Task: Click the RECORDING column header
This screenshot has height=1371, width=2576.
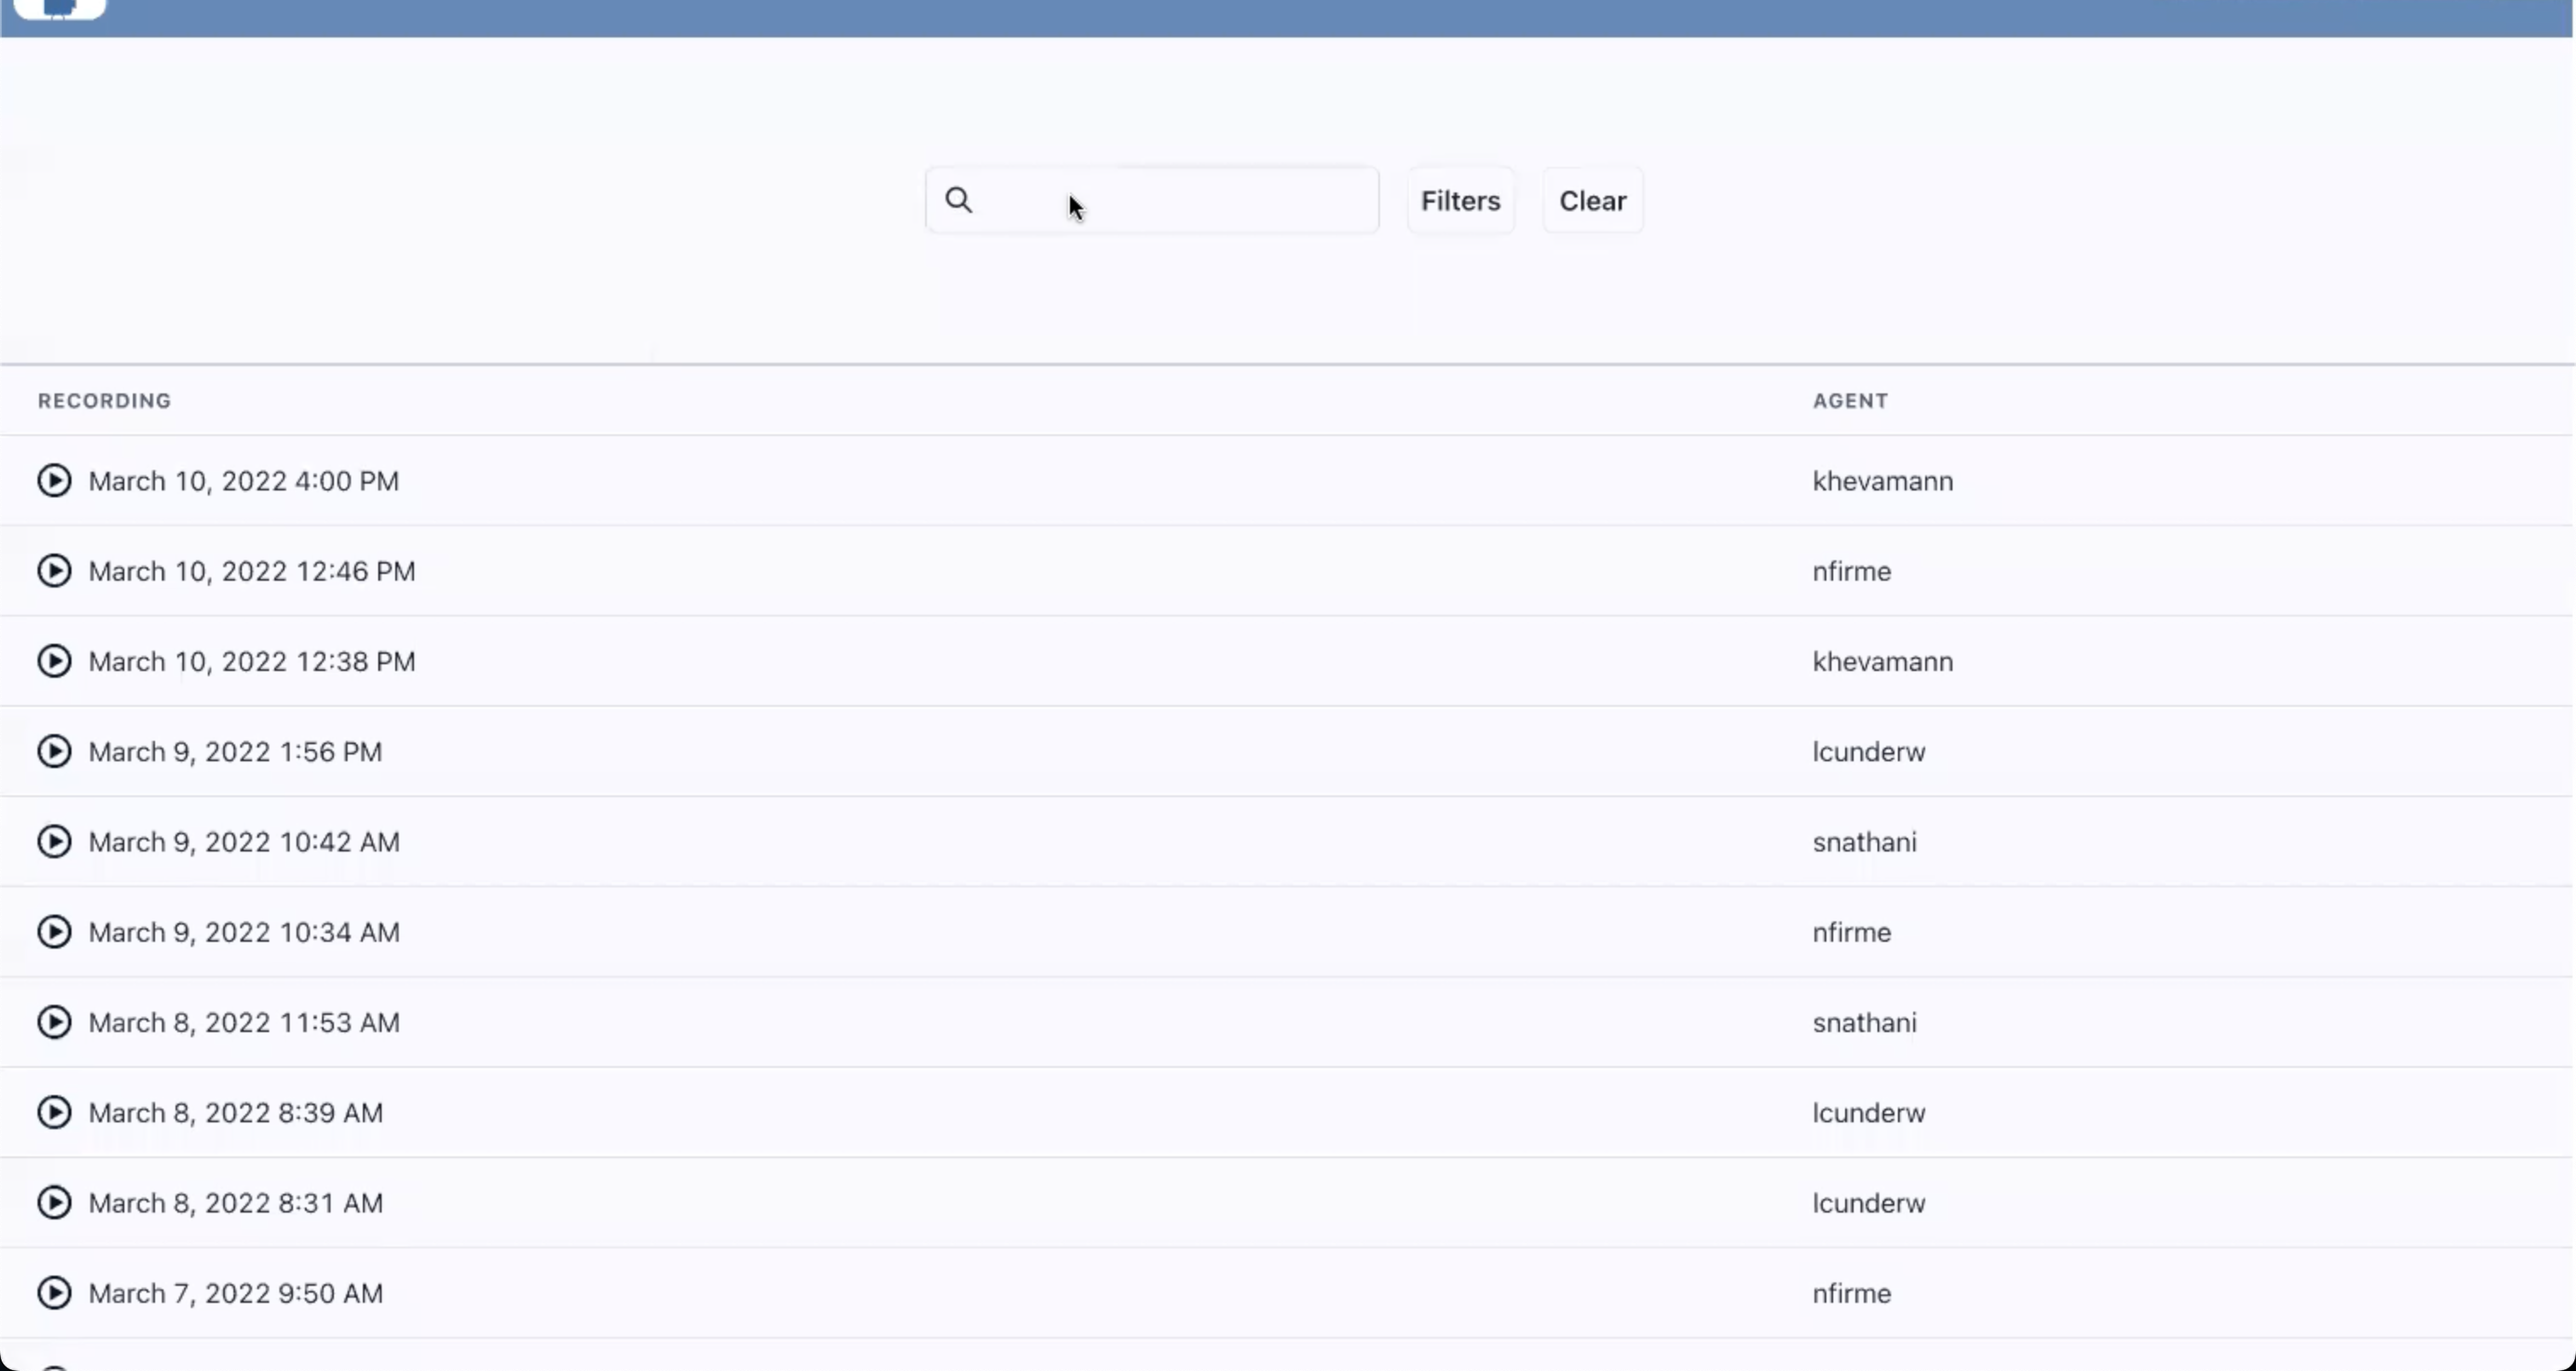Action: click(105, 401)
